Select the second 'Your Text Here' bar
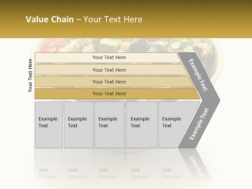The width and height of the screenshot is (252, 189). tap(111, 70)
